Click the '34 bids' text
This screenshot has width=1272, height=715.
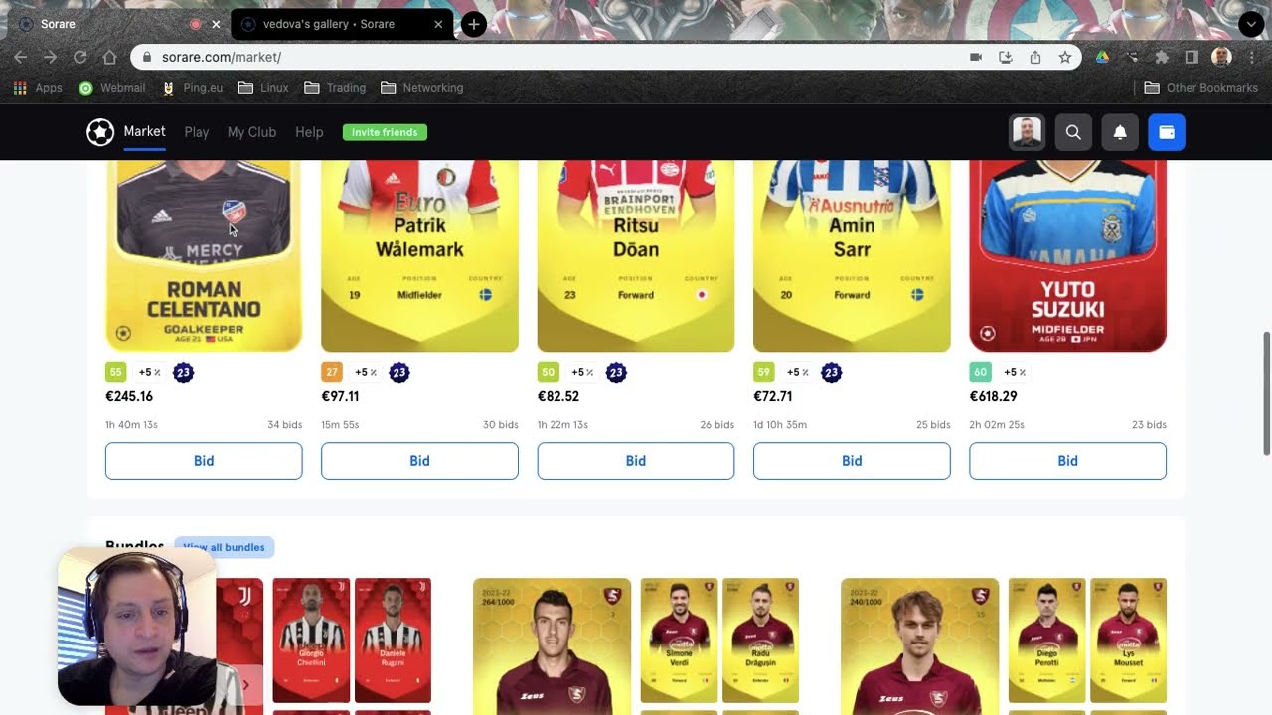coord(284,425)
